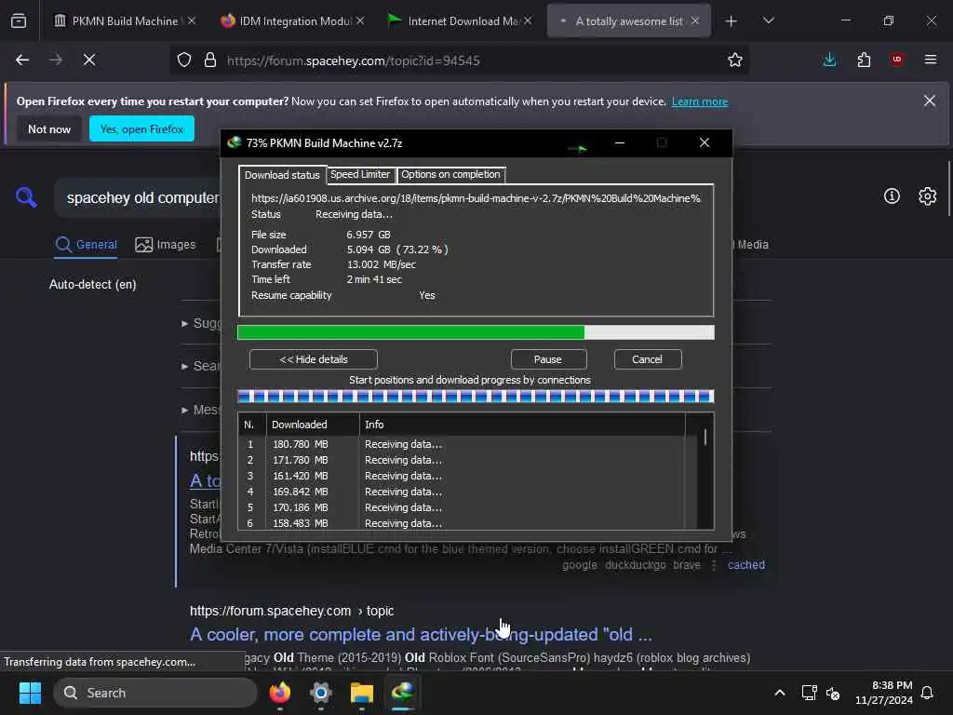Click the Downloaded column header
The height and width of the screenshot is (715, 953).
click(313, 425)
